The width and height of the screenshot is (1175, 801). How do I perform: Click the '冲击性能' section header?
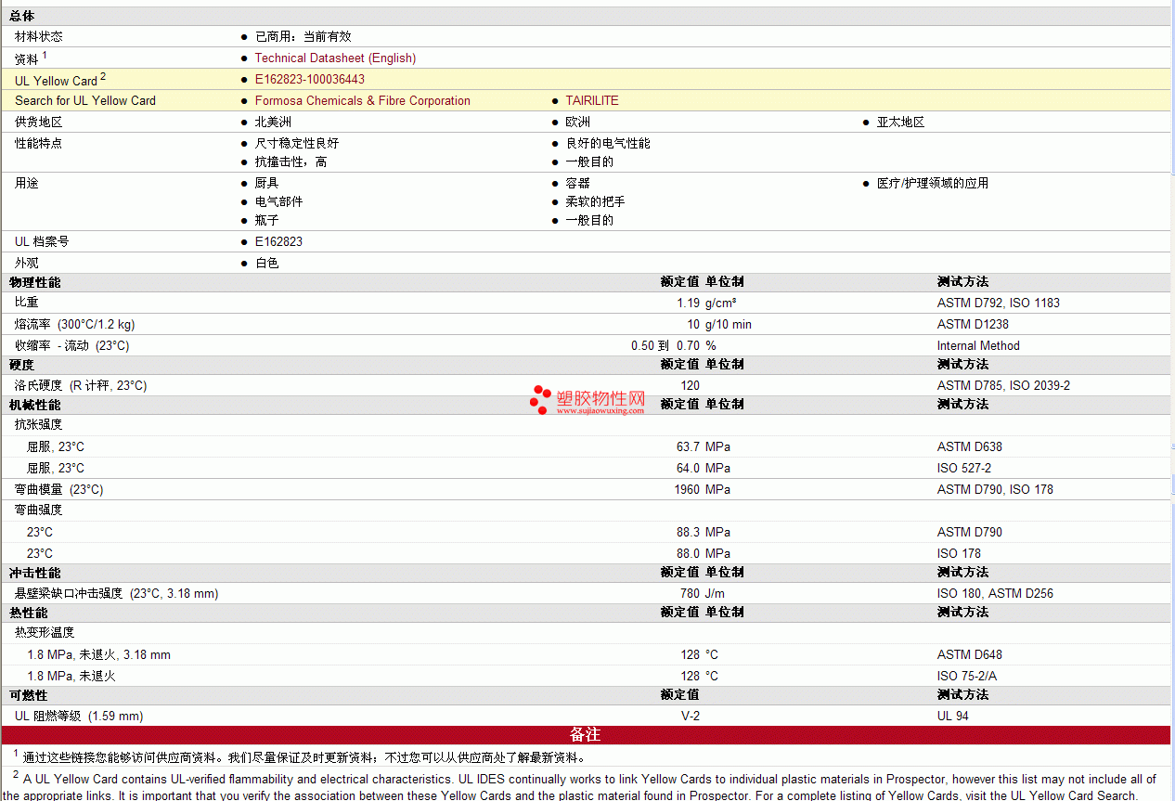35,572
